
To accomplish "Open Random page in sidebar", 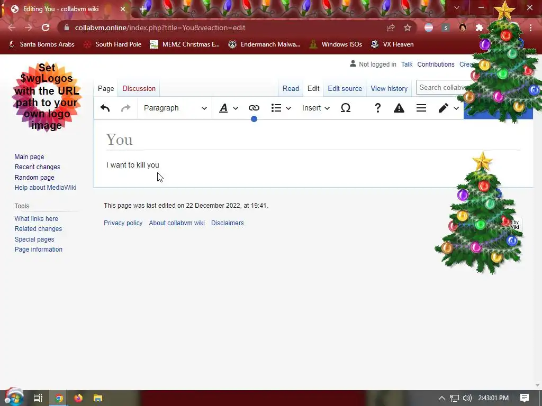I will click(x=34, y=178).
